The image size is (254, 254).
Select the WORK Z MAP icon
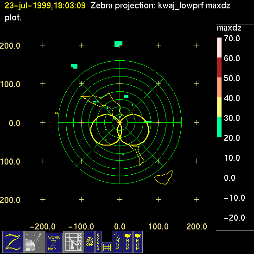click(54, 243)
